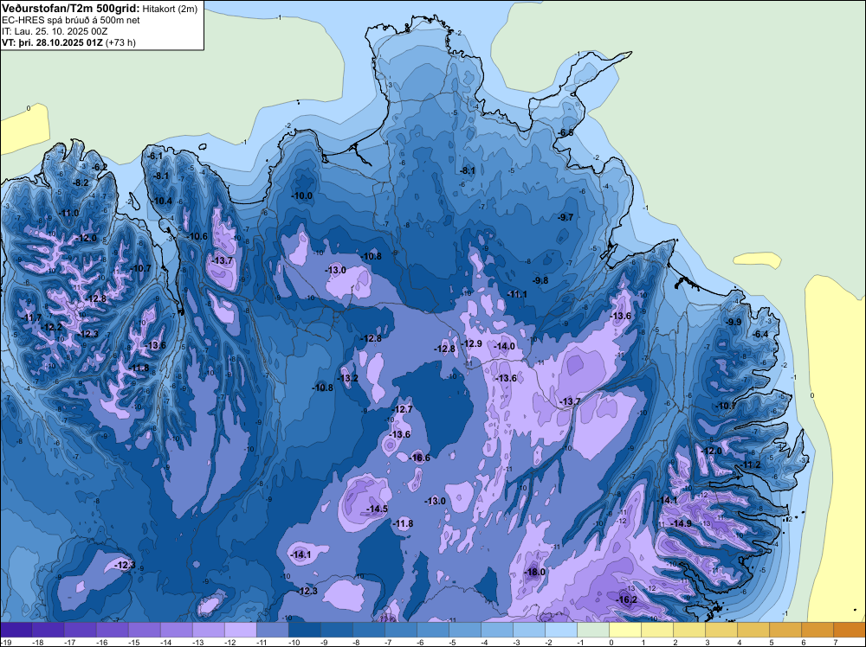Select the lilac legend swatch between -12 and -11
Viewport: 866px width, 647px height.
(x=240, y=630)
